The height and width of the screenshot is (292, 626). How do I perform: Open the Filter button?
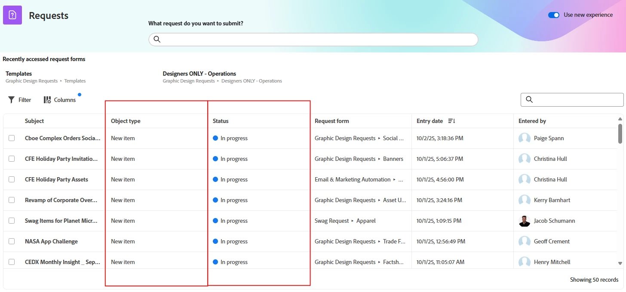tap(20, 100)
